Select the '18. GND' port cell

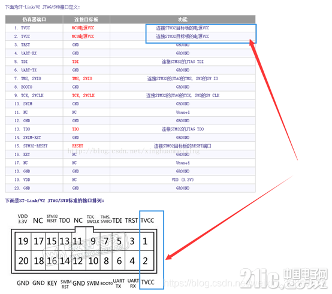34,171
